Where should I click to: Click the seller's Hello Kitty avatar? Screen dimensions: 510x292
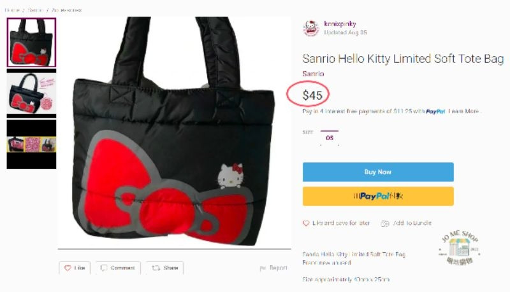pyautogui.click(x=310, y=28)
